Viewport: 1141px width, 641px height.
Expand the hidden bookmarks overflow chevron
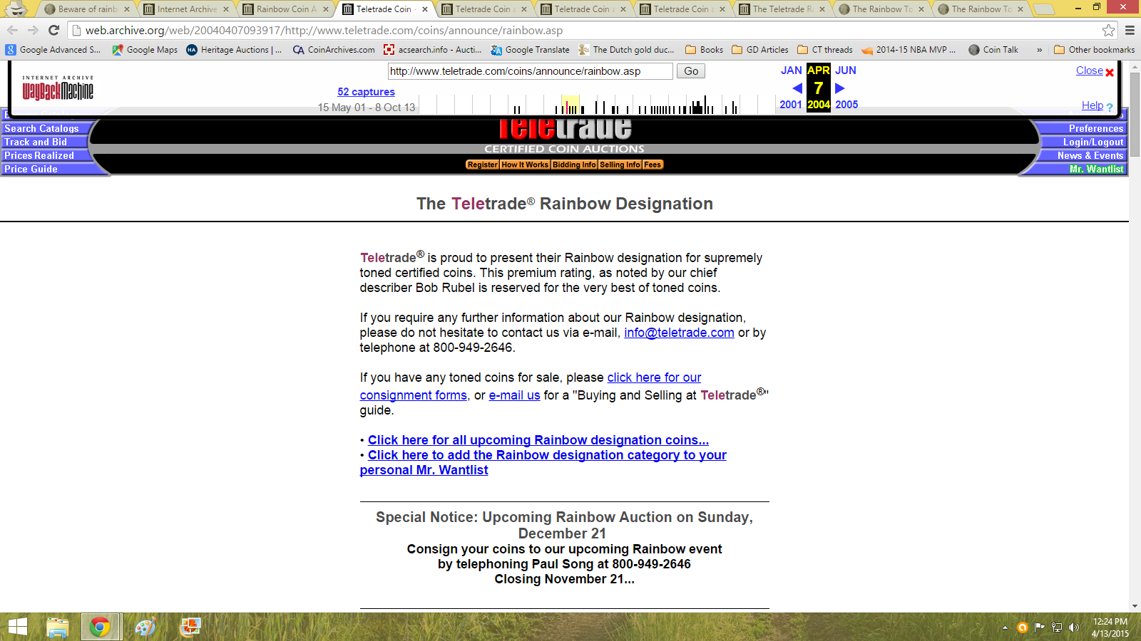[1039, 50]
